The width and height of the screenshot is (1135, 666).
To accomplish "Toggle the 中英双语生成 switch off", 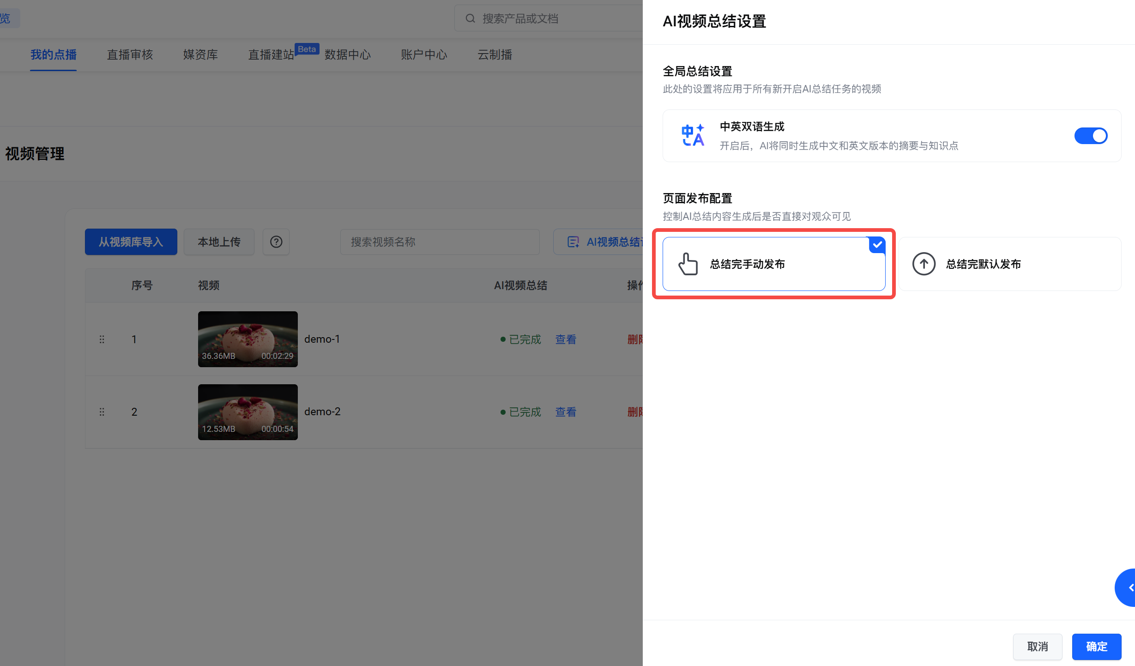I will tap(1091, 136).
